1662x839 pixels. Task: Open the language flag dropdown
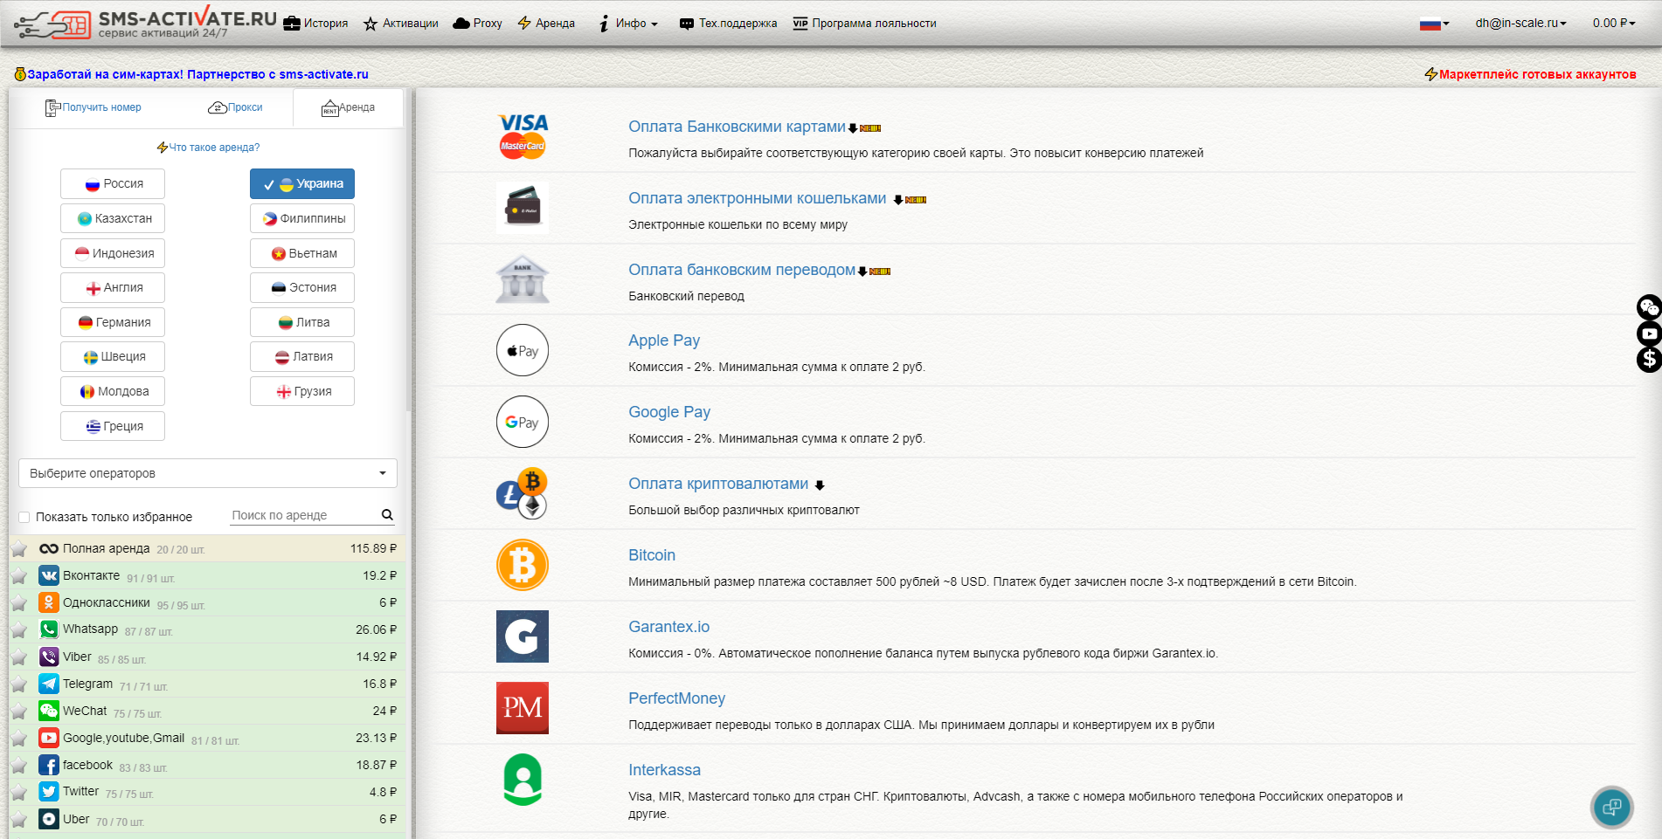click(x=1434, y=24)
